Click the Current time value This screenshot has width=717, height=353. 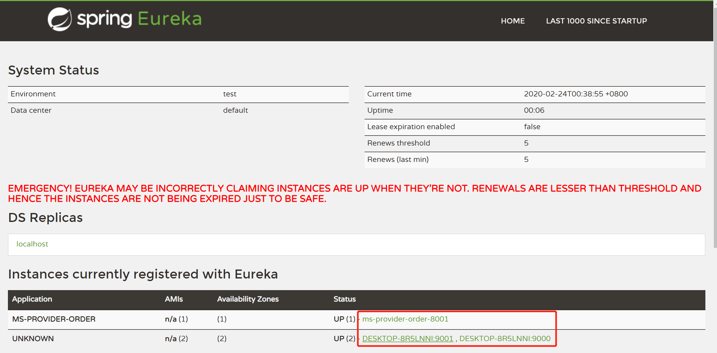(576, 94)
